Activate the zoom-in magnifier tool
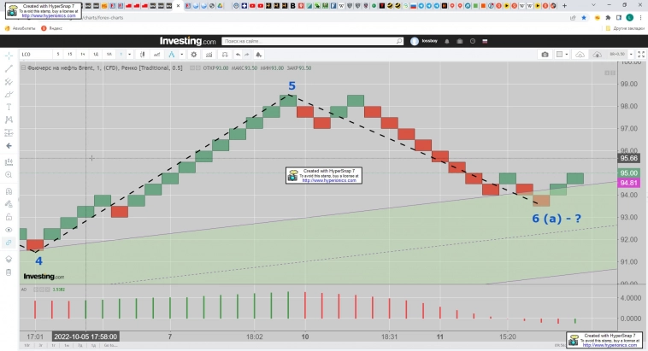The width and height of the screenshot is (648, 351). point(9,175)
